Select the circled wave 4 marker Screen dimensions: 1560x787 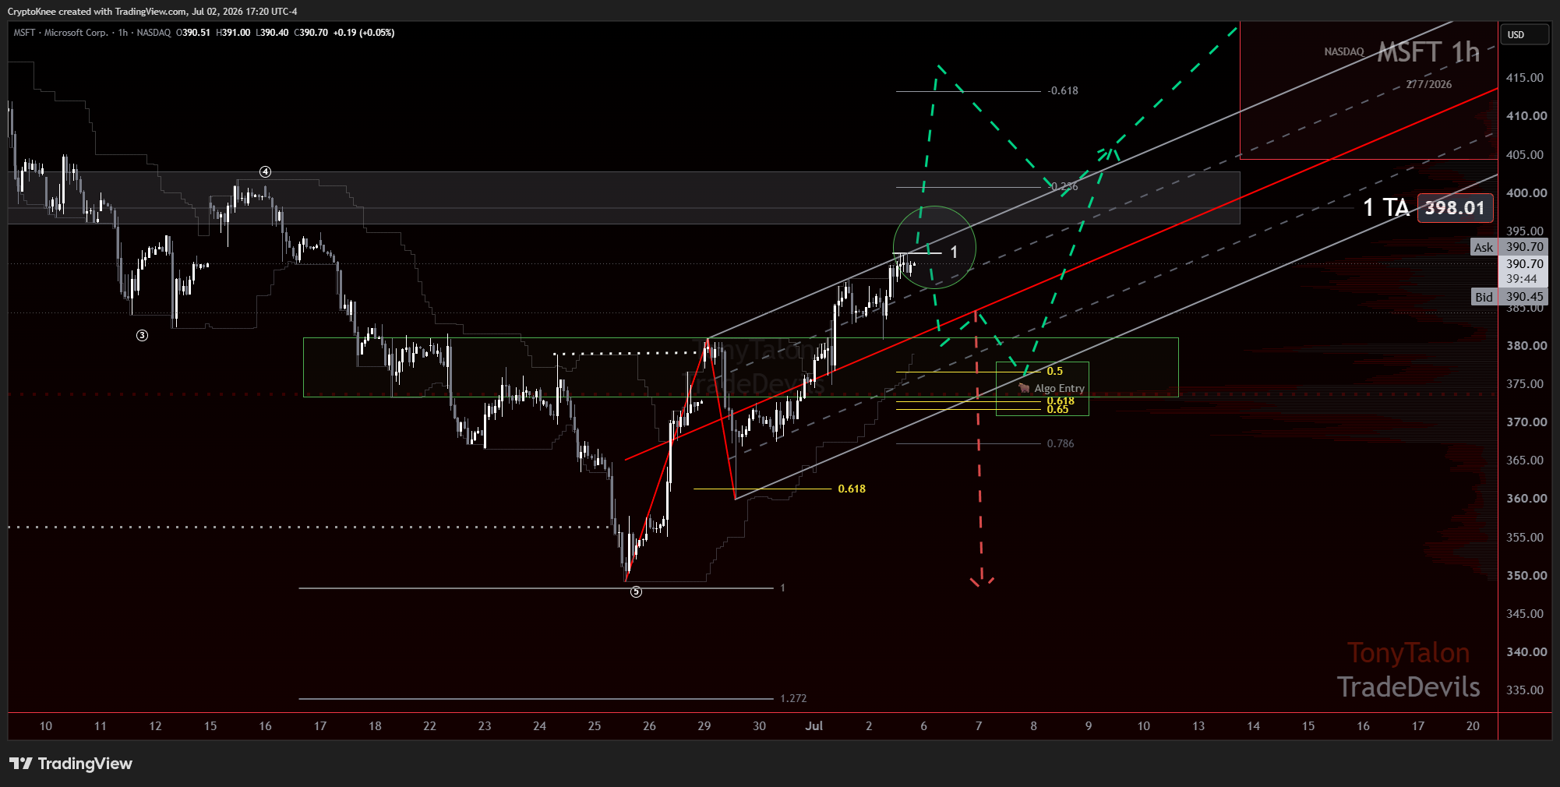(x=265, y=172)
